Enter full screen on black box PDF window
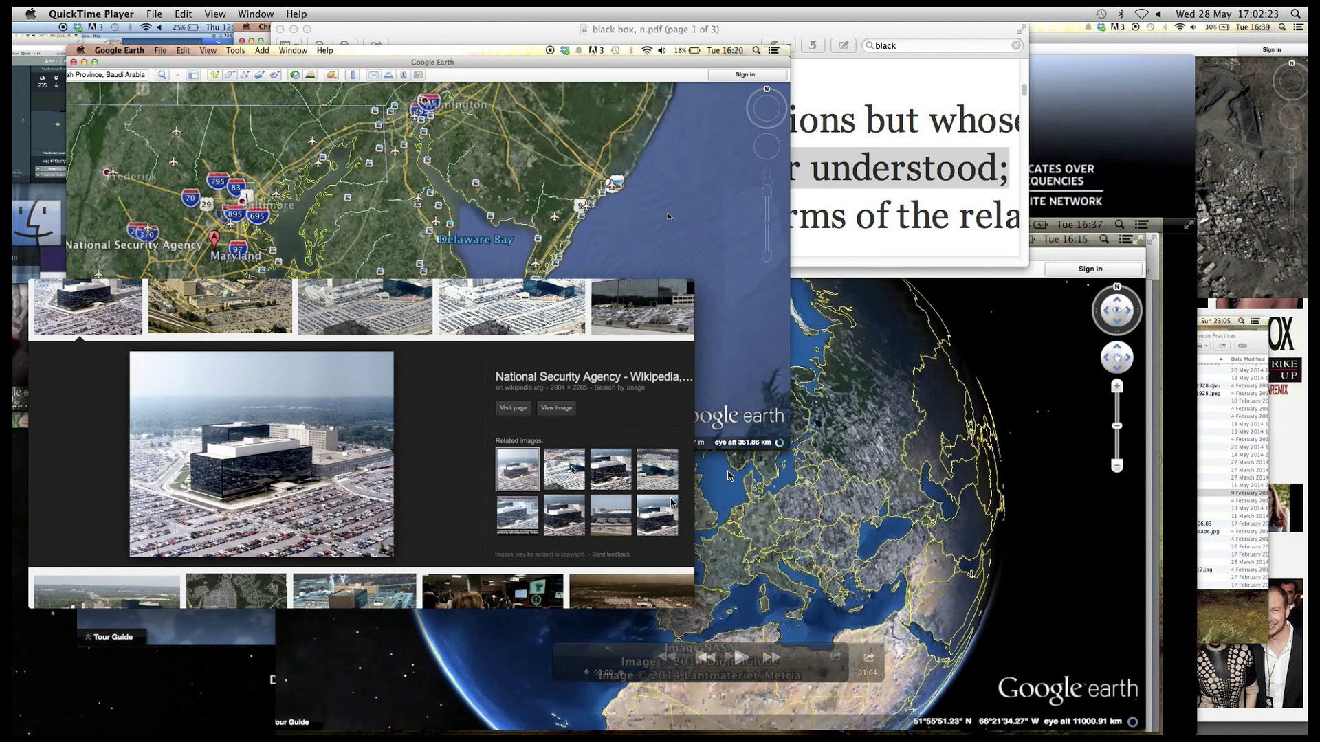This screenshot has width=1320, height=742. click(1021, 30)
